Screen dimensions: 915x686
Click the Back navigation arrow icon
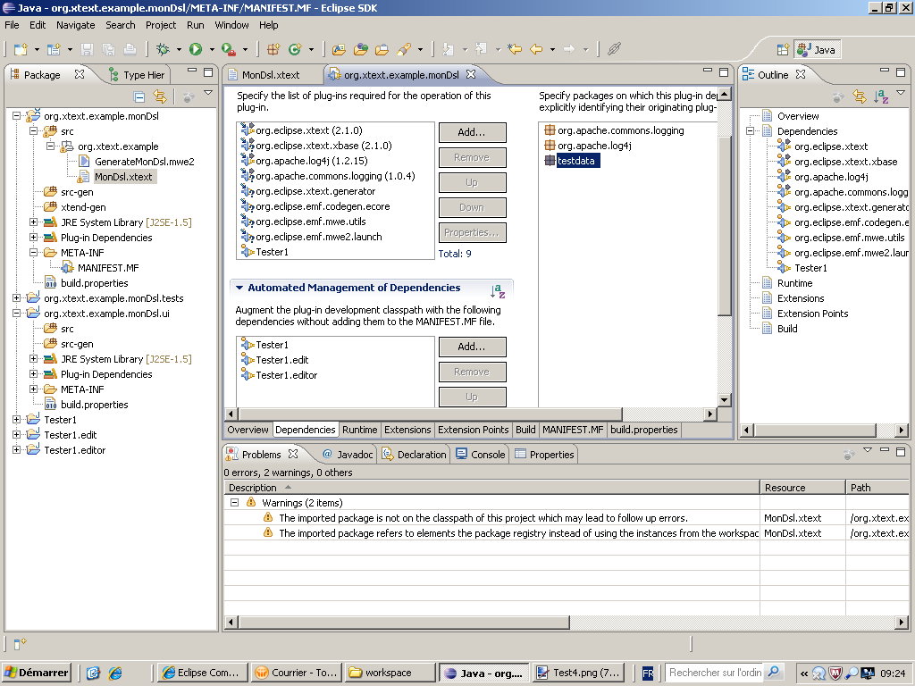click(x=536, y=50)
